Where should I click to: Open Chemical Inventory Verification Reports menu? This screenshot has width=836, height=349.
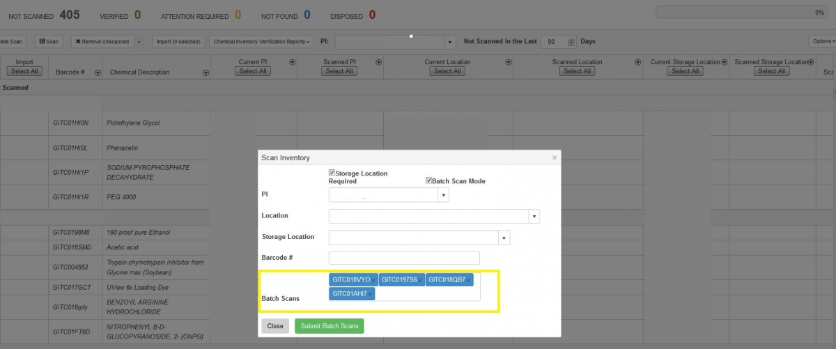point(261,42)
